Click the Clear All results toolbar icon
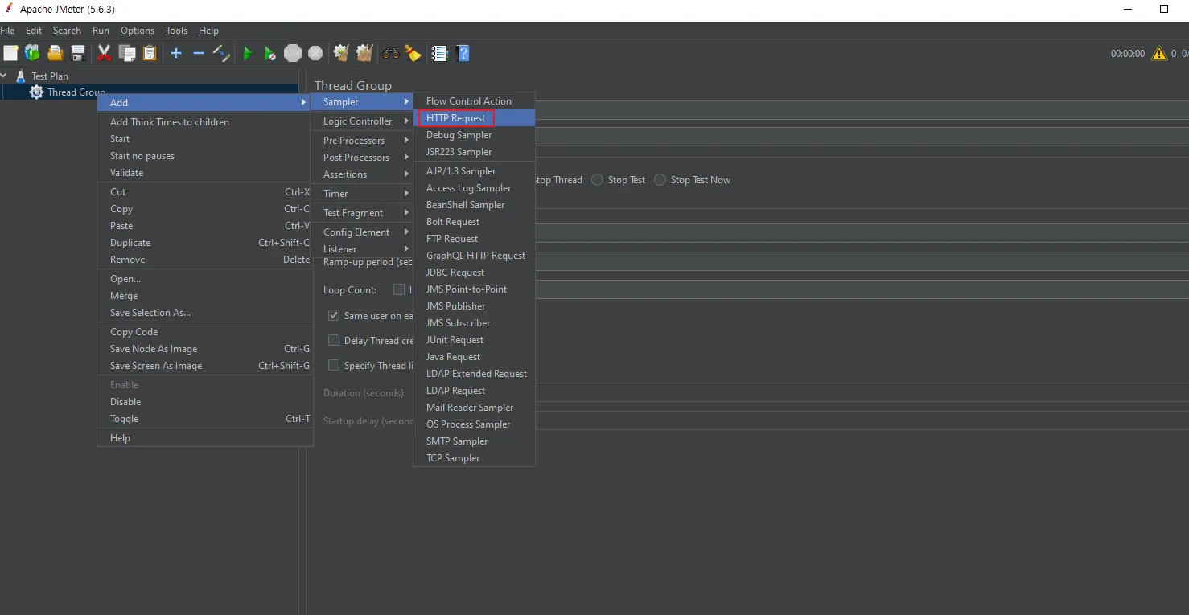Screen dimensions: 1189x615 click(x=364, y=53)
